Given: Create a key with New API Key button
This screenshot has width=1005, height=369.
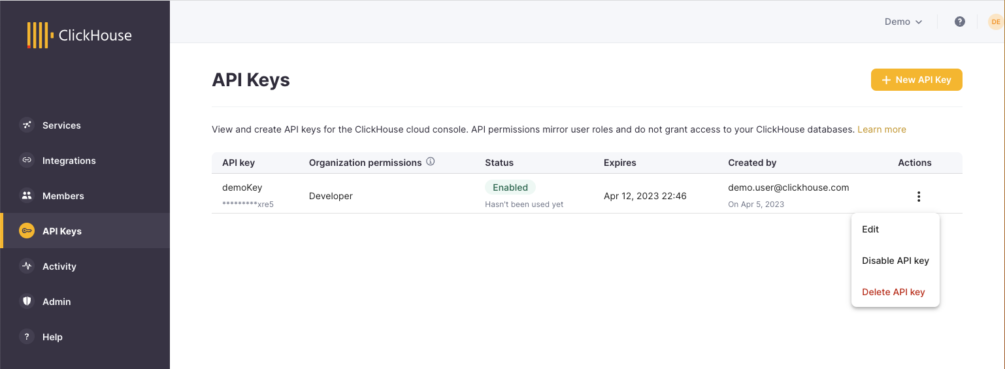Looking at the screenshot, I should [x=916, y=80].
